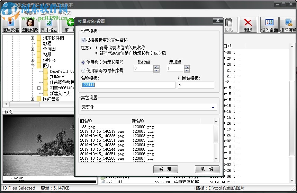Click the preview image of the beach
Viewport: 297px width, 193px height.
[38, 146]
